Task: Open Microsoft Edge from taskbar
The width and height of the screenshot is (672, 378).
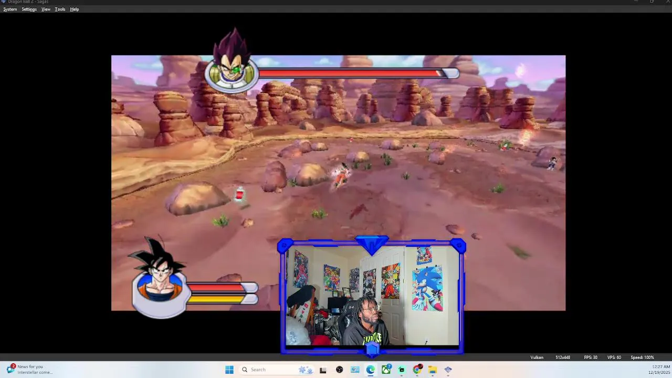Action: [x=371, y=370]
